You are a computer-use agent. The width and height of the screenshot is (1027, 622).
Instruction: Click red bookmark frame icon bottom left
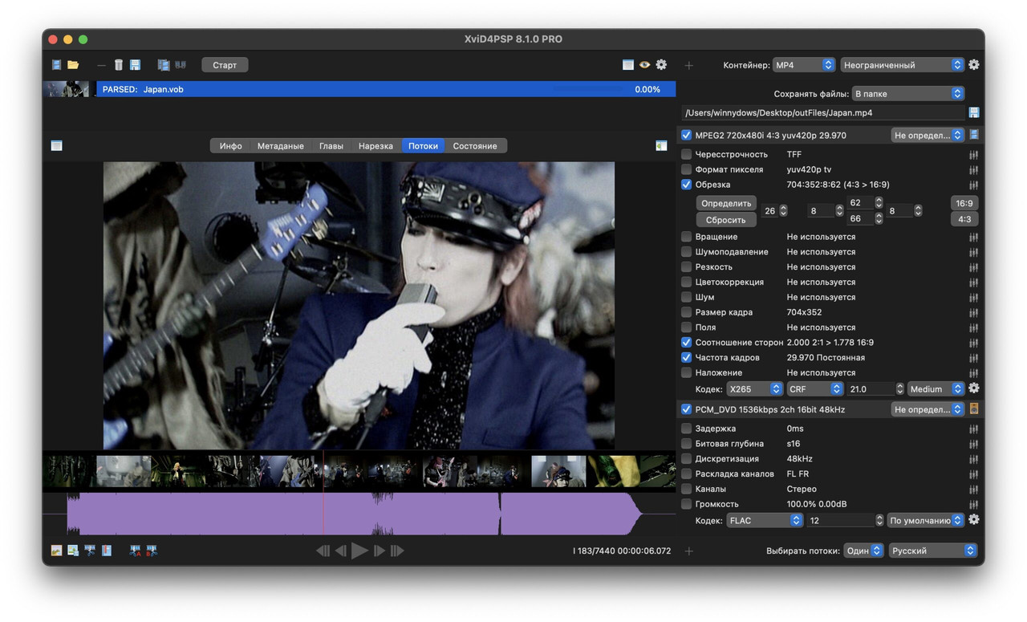107,551
